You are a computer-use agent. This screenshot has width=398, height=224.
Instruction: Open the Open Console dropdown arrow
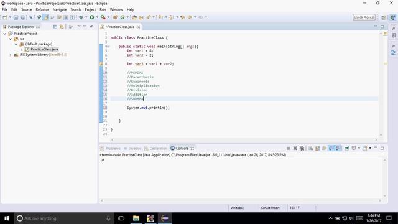pos(370,148)
